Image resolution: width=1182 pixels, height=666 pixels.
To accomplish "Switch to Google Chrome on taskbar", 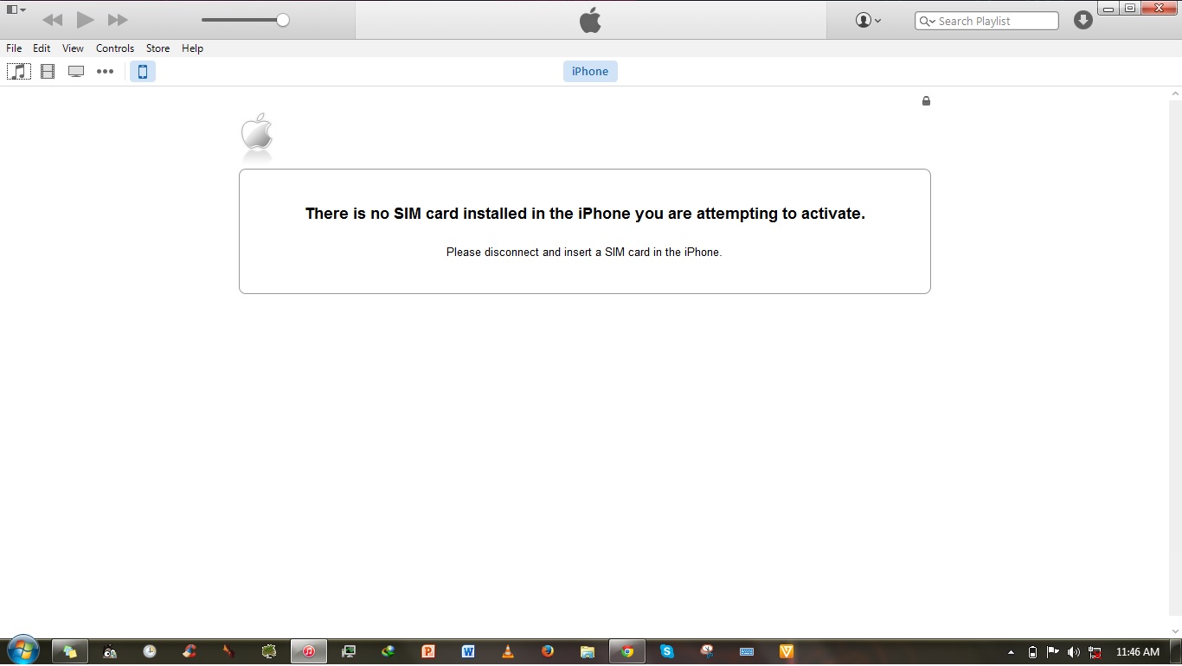I will click(627, 652).
